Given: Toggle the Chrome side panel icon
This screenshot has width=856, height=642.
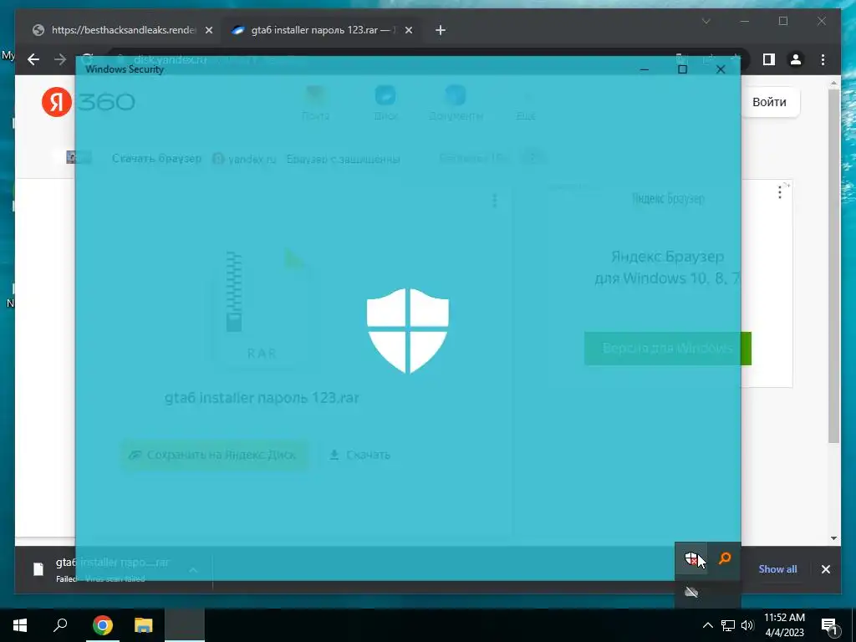Looking at the screenshot, I should (x=769, y=59).
